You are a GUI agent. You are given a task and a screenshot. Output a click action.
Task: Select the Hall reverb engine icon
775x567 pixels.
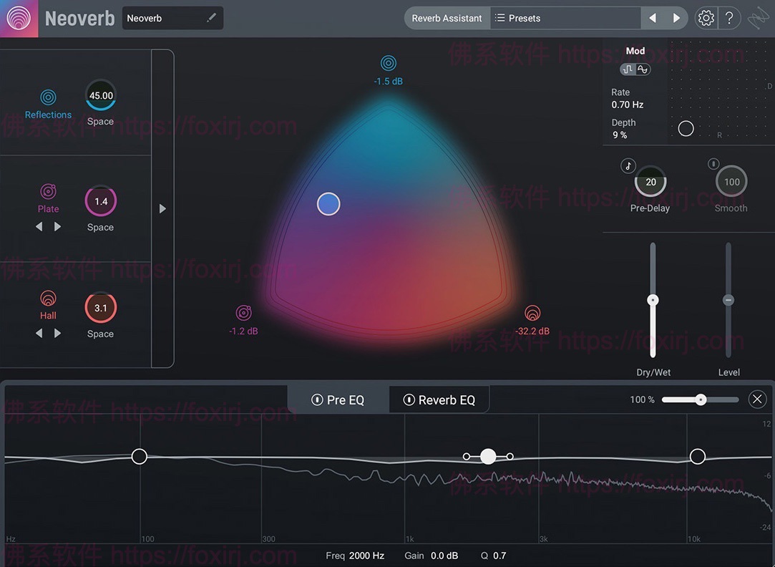coord(48,298)
